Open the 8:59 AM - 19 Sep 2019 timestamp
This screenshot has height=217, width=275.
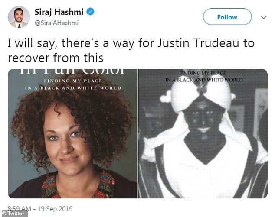40,209
